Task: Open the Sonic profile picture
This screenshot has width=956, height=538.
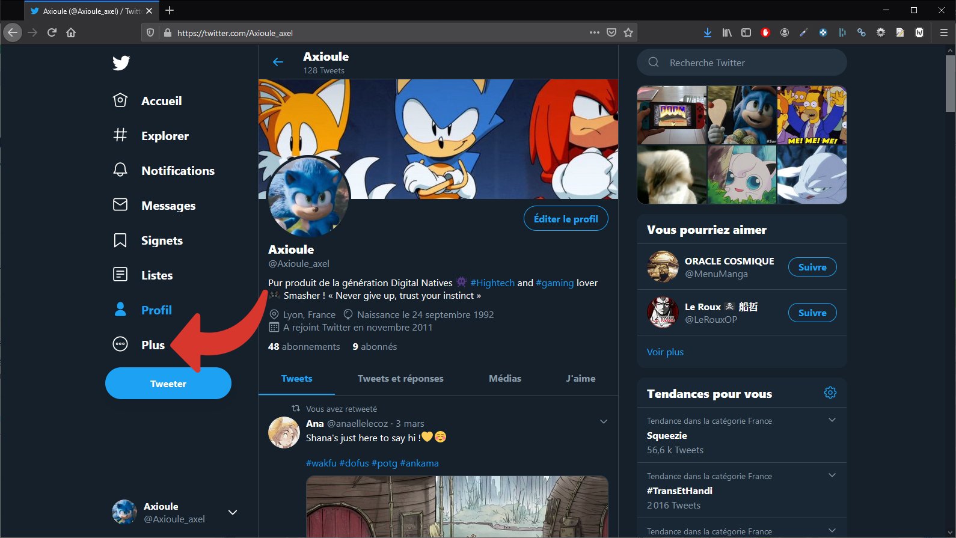Action: pos(309,197)
